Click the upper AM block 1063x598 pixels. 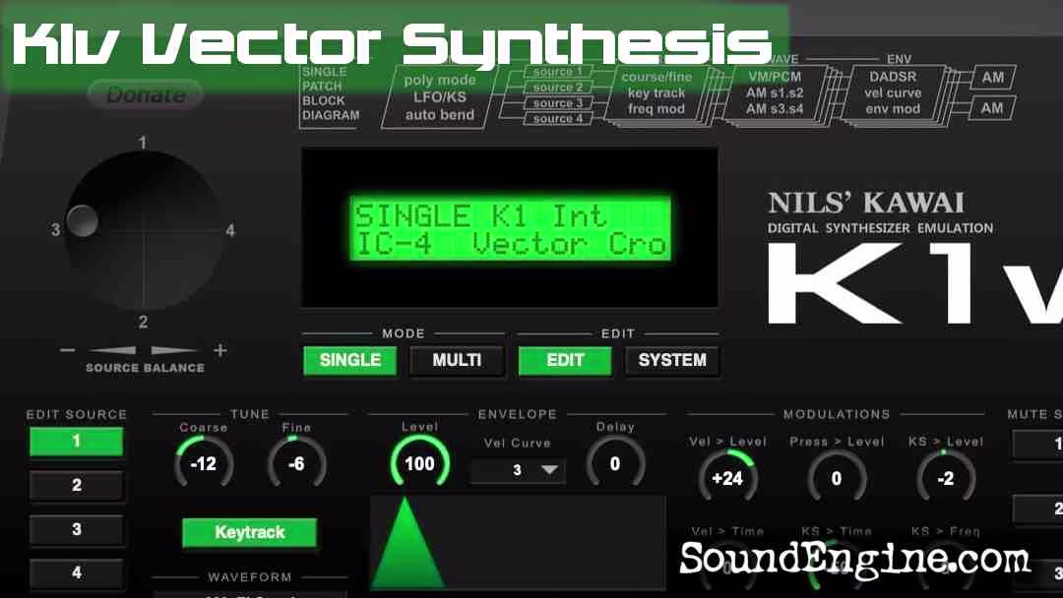click(x=993, y=77)
